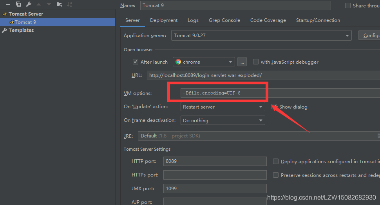Toggle Preserve sessions across restarts checkbox
The height and width of the screenshot is (205, 380).
276,175
